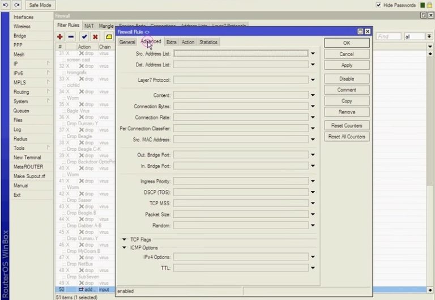Toggle the Safe Mode button
This screenshot has width=435, height=300.
(x=40, y=5)
